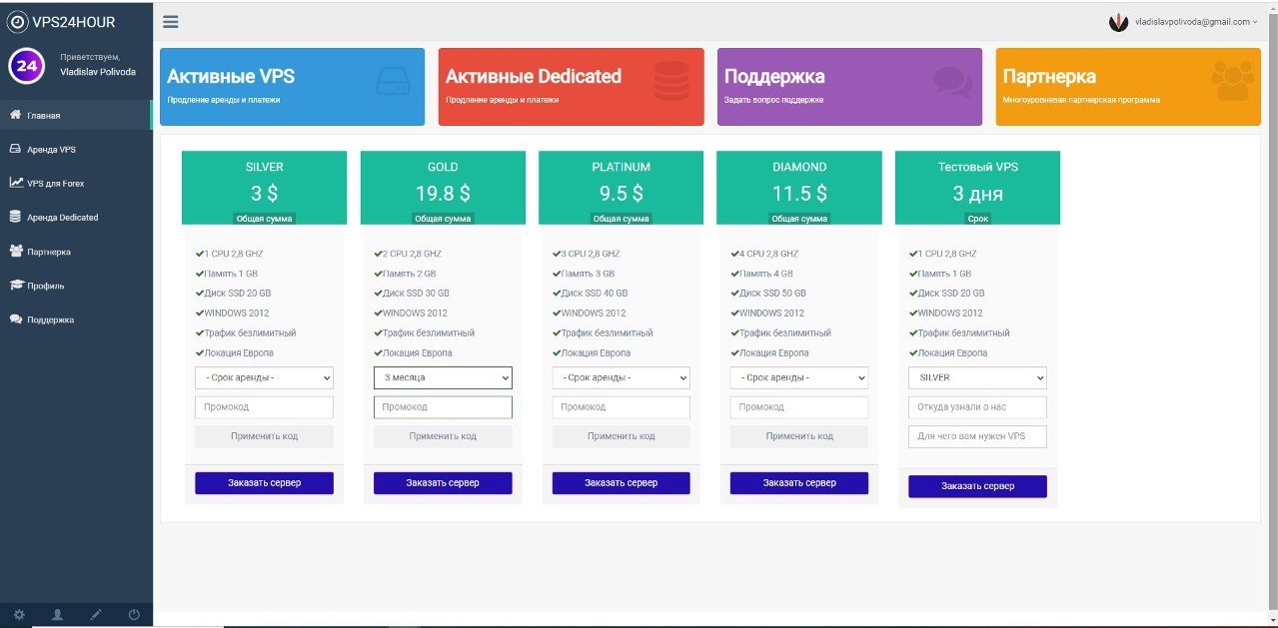Open VPS для Forex menu item

(76, 183)
